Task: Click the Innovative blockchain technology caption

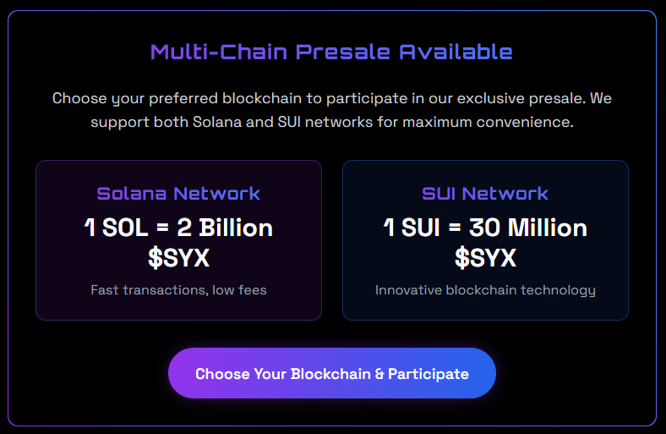Action: click(485, 290)
